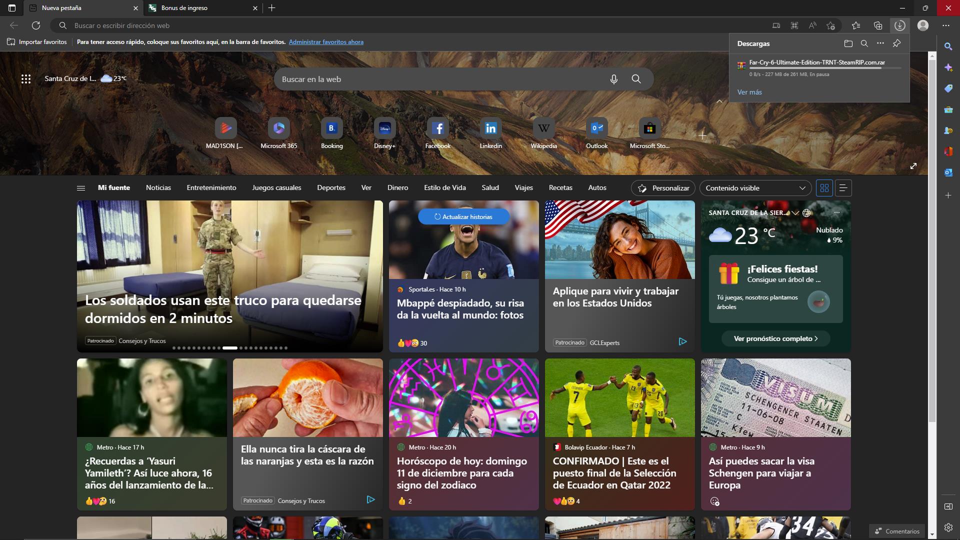The height and width of the screenshot is (540, 960).
Task: Expand the weather location chevron
Action: 795,213
